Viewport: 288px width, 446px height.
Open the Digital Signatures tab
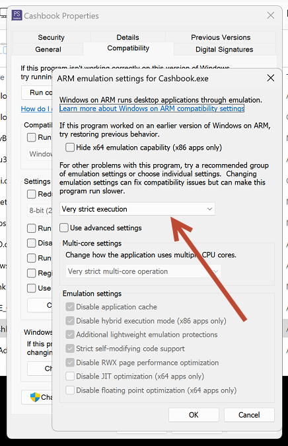[x=225, y=49]
